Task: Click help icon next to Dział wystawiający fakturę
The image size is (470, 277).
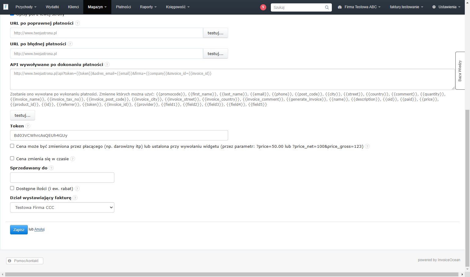Action: pyautogui.click(x=75, y=198)
